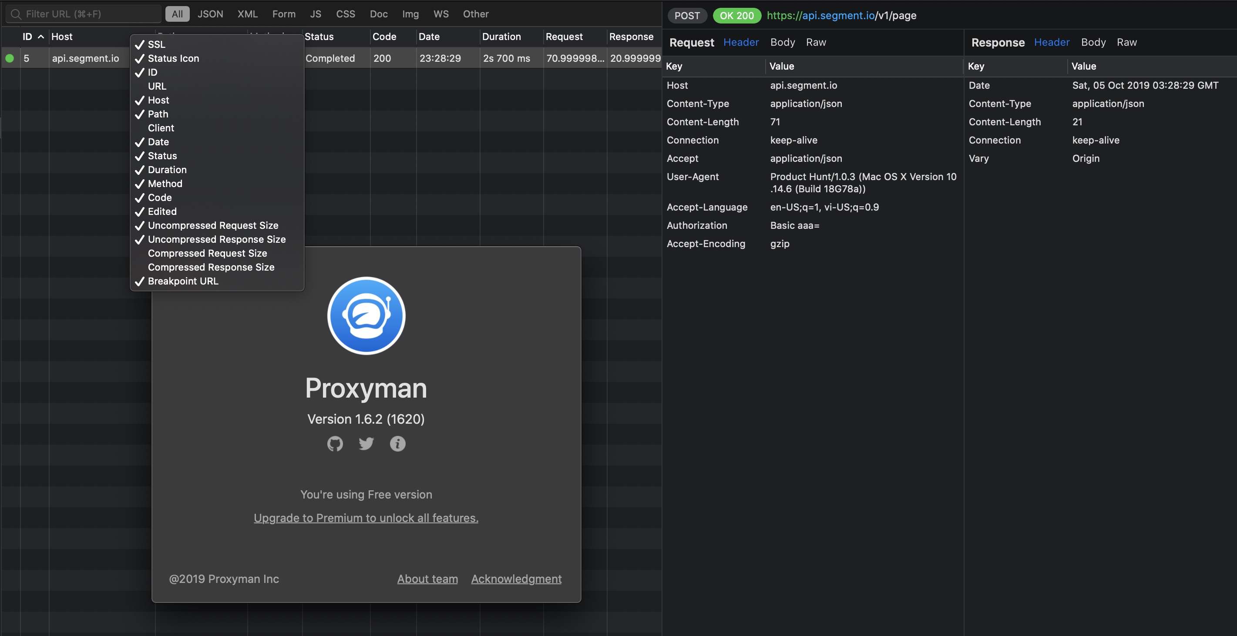Click the ID column sort chevron
Image resolution: width=1237 pixels, height=636 pixels.
40,36
